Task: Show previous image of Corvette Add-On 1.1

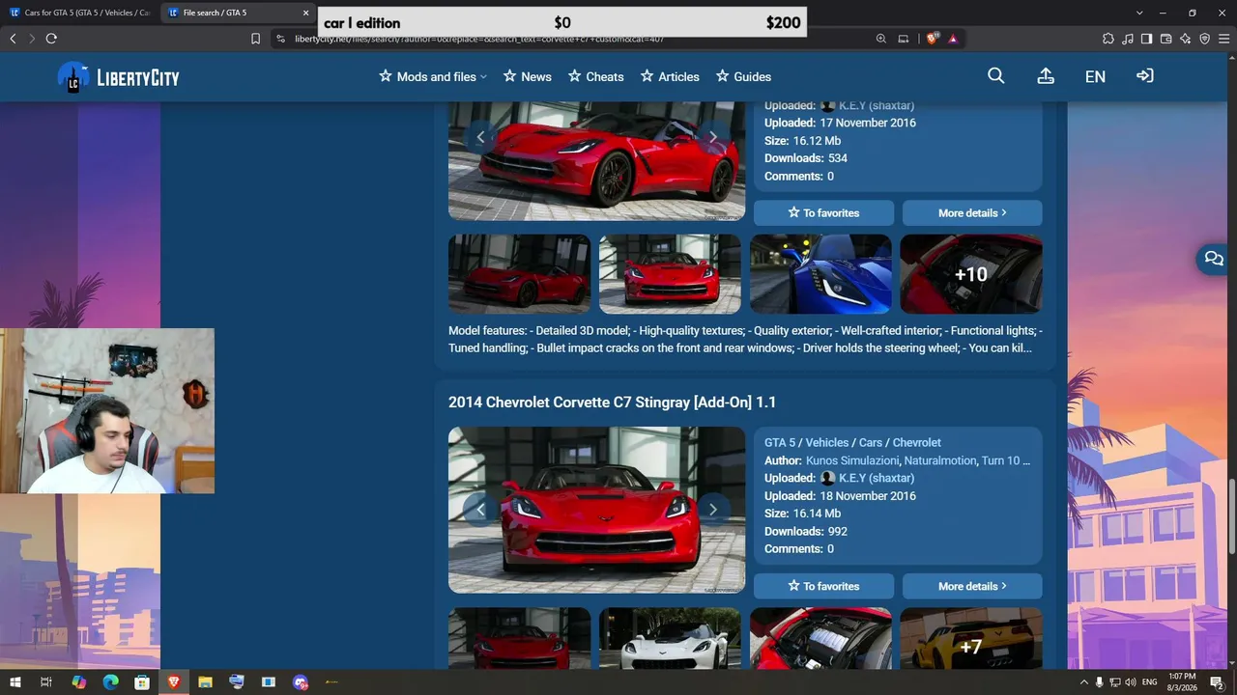Action: pos(480,510)
